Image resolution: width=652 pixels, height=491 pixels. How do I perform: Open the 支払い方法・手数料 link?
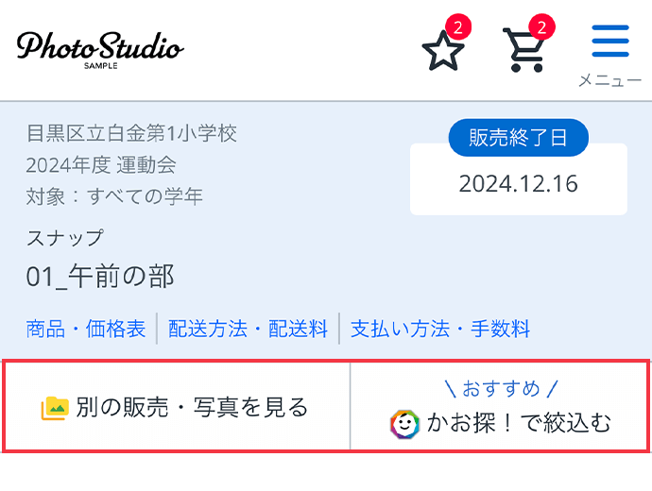point(440,329)
